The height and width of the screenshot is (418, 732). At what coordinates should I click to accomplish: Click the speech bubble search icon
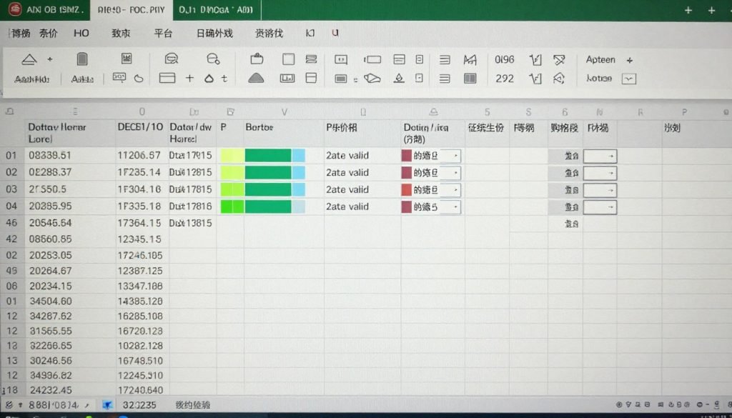coord(172,59)
